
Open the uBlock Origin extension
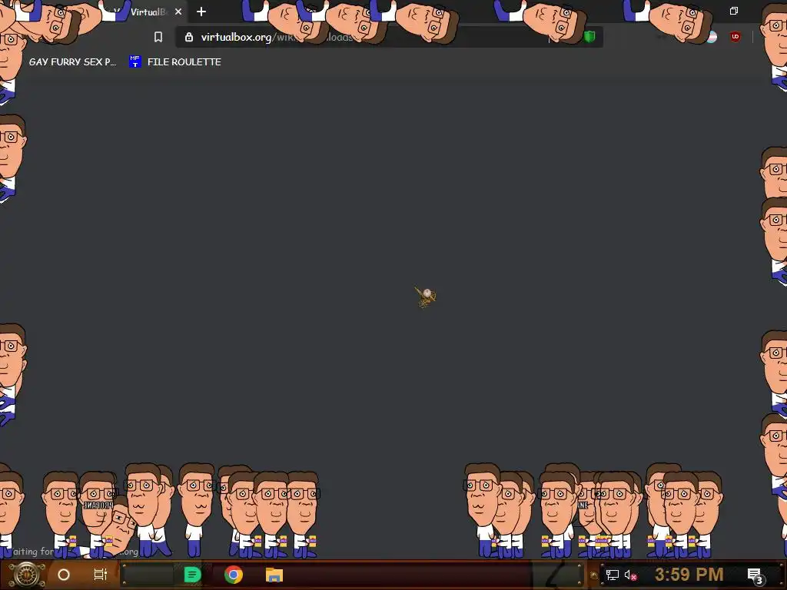(735, 37)
